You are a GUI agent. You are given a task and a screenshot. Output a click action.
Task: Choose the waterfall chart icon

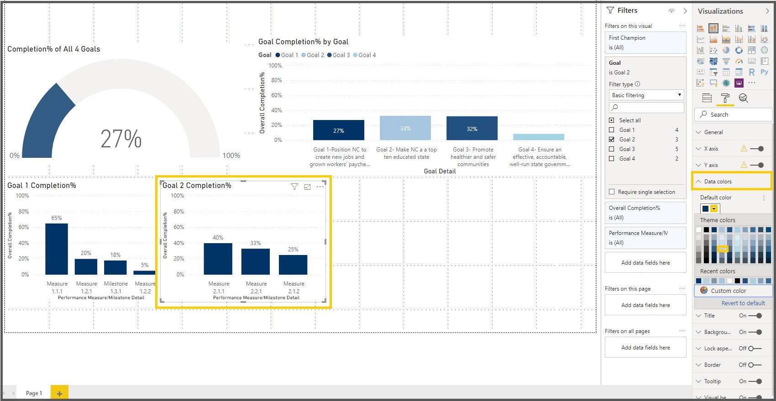point(701,50)
